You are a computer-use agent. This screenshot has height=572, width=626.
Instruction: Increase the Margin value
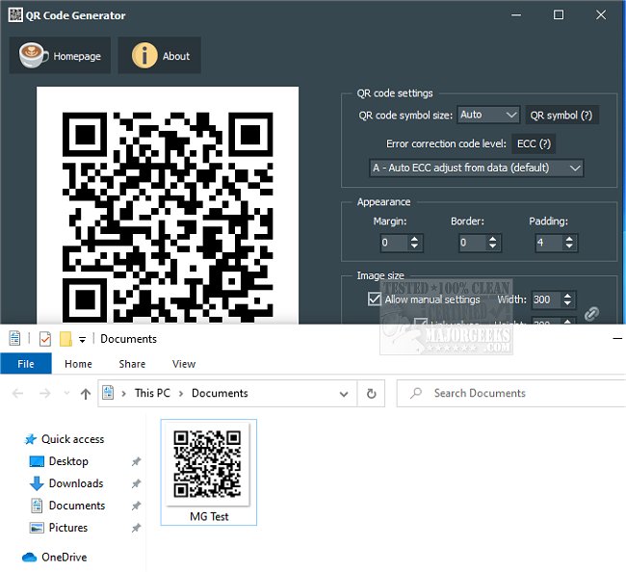coord(414,239)
